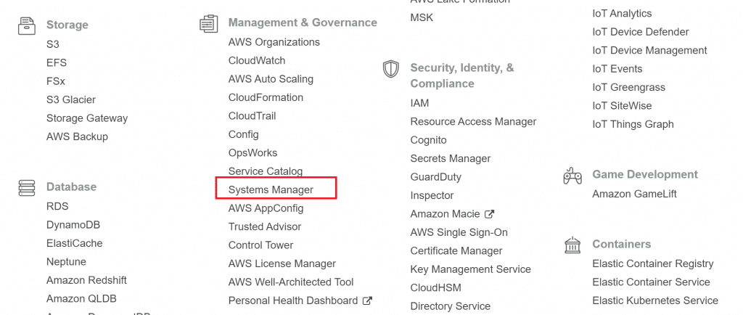Open Trusted Advisor link

265,226
